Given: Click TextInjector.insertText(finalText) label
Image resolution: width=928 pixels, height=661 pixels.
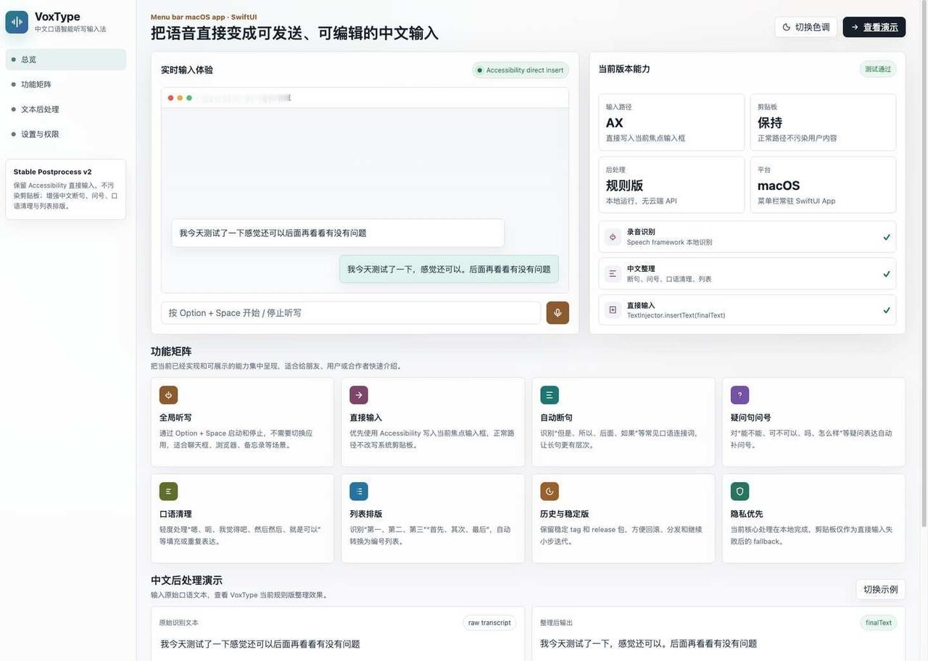Looking at the screenshot, I should point(676,315).
